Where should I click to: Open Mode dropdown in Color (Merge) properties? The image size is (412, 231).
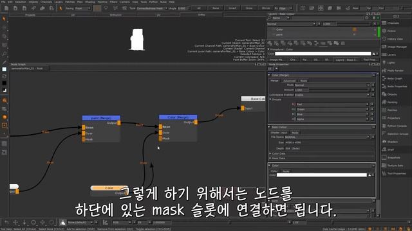click(x=332, y=85)
